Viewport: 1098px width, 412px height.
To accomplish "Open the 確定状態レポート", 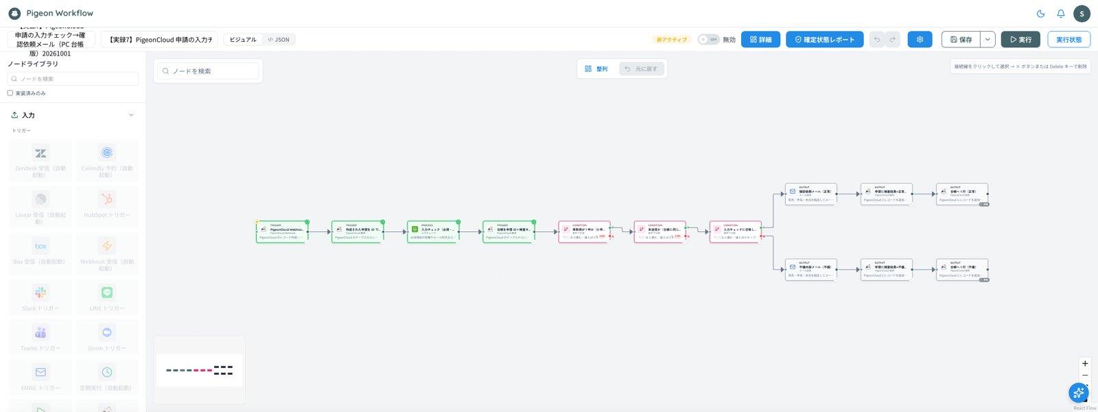I will 825,39.
